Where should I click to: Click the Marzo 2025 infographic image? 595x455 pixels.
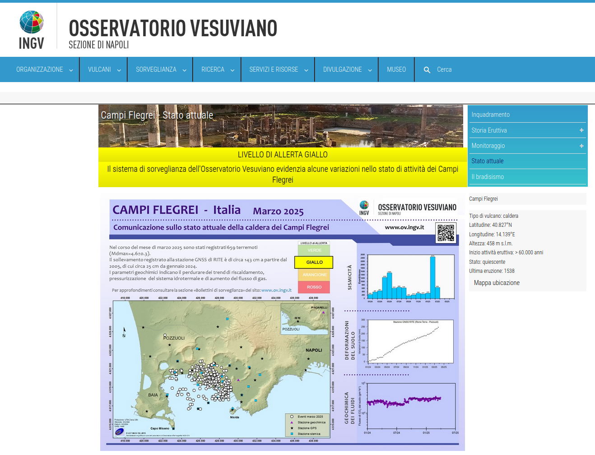coord(283,322)
